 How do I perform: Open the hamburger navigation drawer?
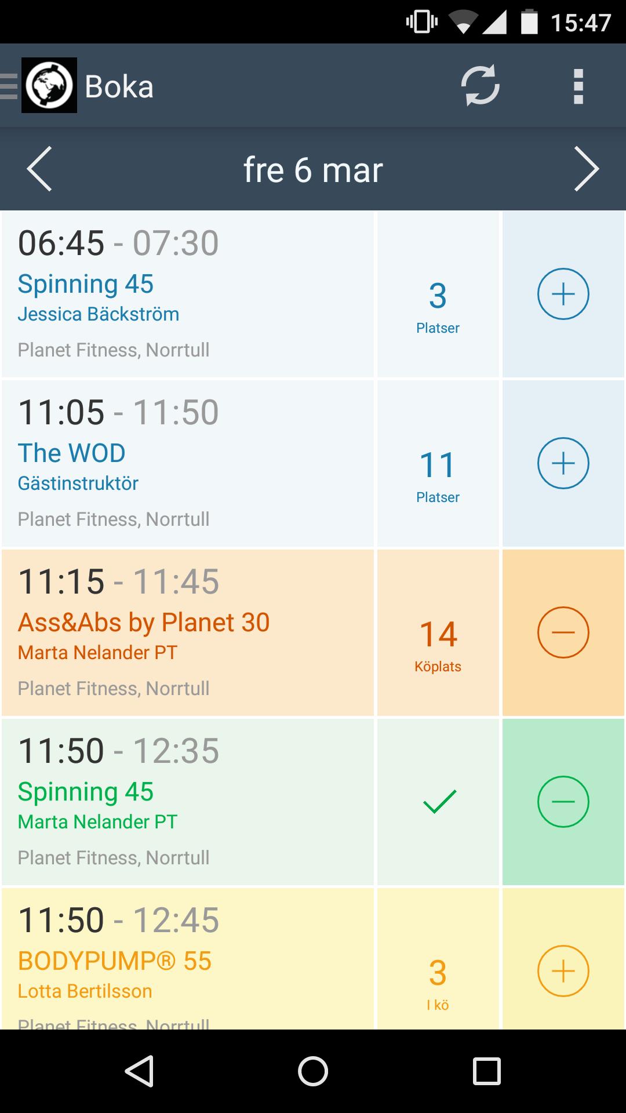pyautogui.click(x=9, y=86)
